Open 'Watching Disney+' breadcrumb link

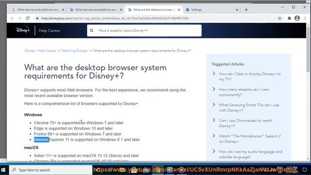click(74, 51)
